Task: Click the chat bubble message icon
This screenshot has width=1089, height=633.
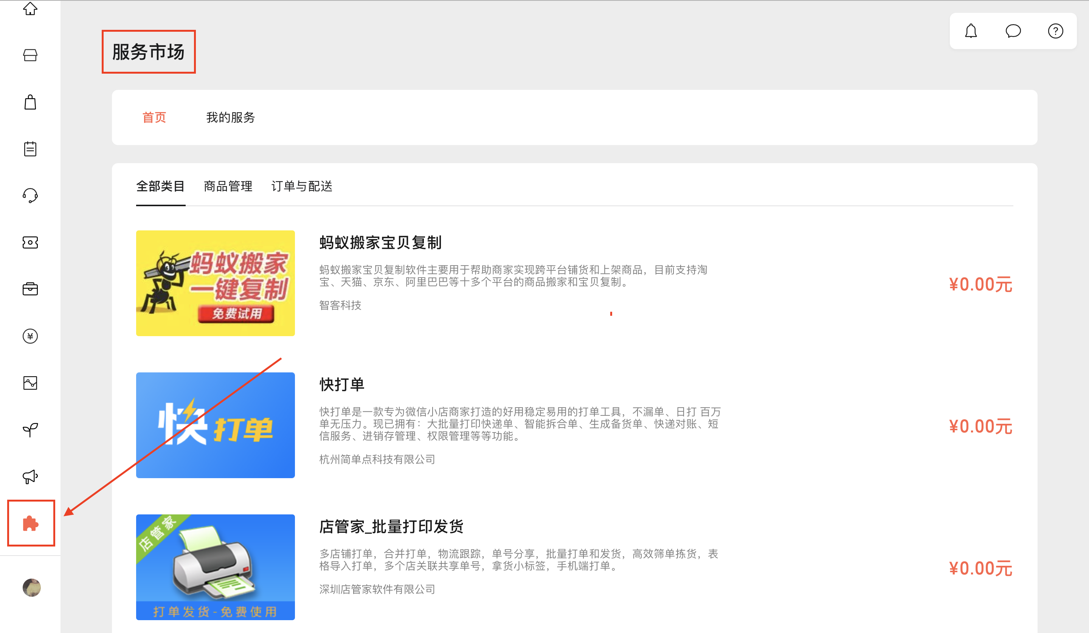Action: pos(1013,31)
